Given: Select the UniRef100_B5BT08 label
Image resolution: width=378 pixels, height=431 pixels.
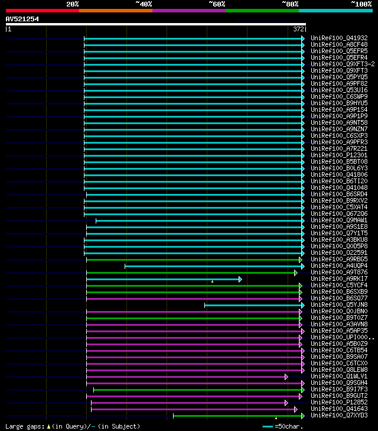Looking at the screenshot, I should pyautogui.click(x=339, y=161).
